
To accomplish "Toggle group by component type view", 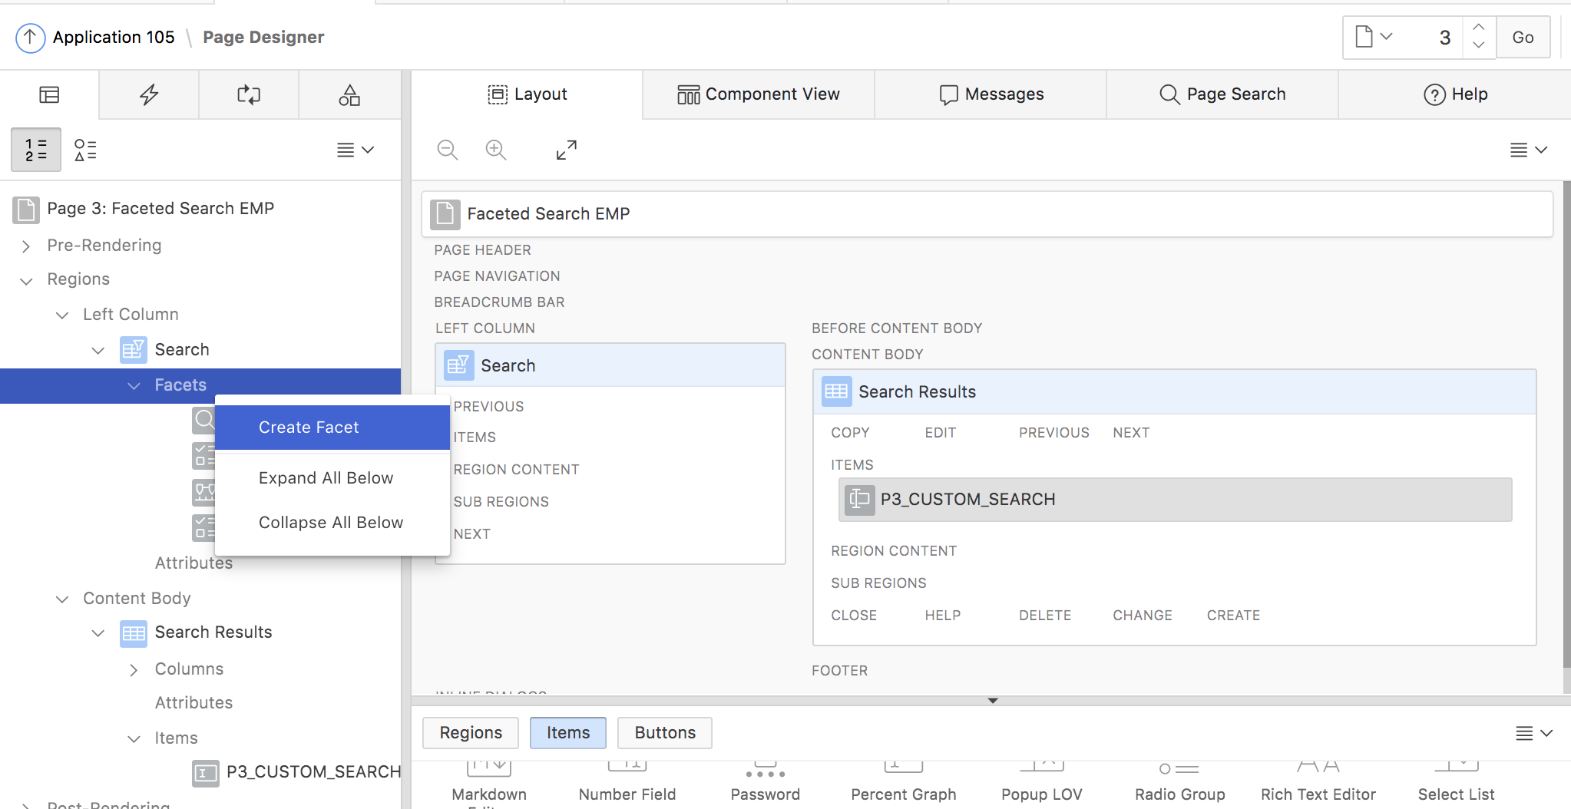I will [85, 150].
